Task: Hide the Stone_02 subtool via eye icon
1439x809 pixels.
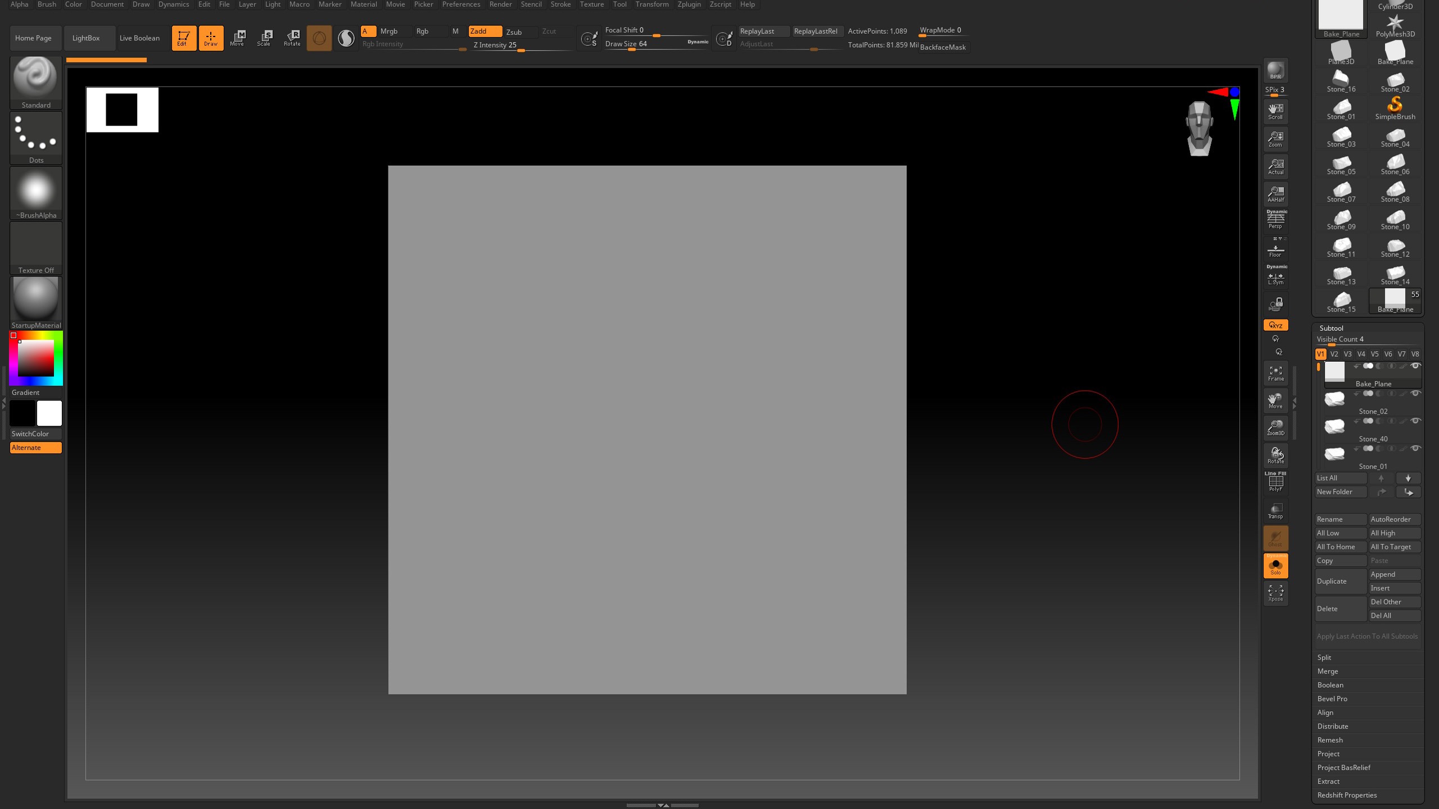Action: click(x=1415, y=393)
